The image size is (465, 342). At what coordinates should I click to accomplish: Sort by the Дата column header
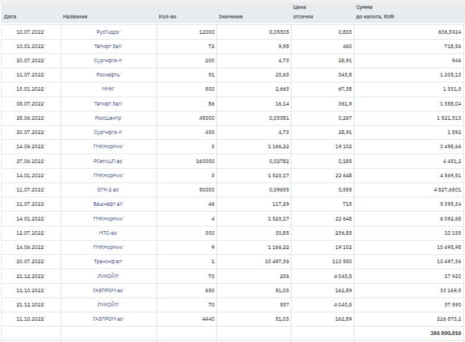coord(10,17)
